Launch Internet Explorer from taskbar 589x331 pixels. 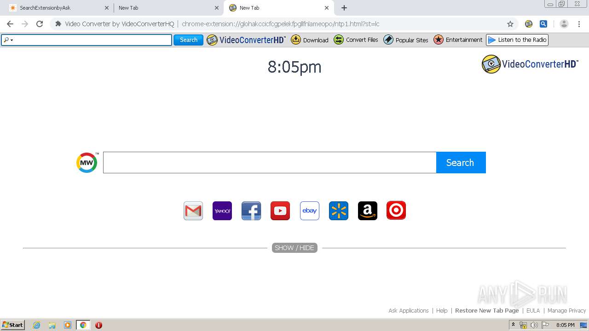(x=37, y=325)
